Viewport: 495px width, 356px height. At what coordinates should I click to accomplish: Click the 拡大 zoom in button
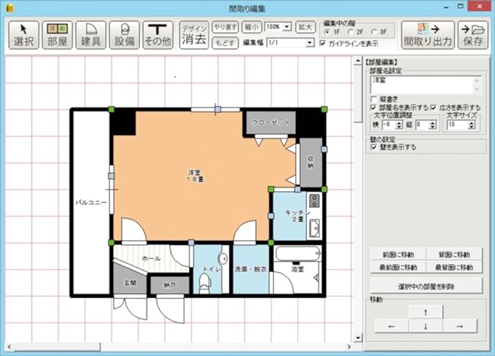coord(305,27)
